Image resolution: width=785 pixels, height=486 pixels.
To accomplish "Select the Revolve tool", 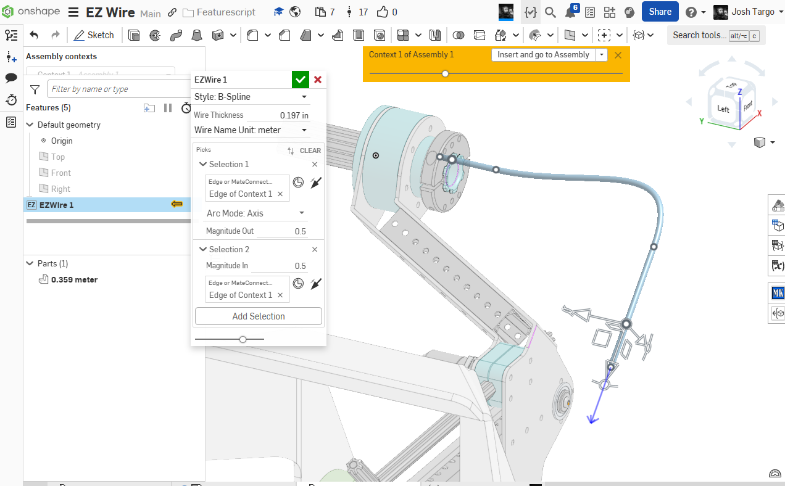I will 155,35.
